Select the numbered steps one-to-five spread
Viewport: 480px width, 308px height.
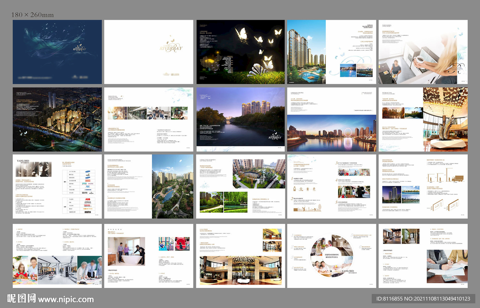(331, 186)
